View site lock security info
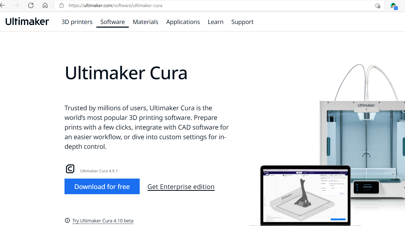This screenshot has height=226, width=405. click(62, 5)
